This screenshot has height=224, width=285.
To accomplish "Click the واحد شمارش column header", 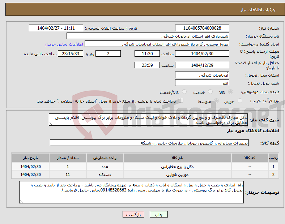I will click(105, 158).
